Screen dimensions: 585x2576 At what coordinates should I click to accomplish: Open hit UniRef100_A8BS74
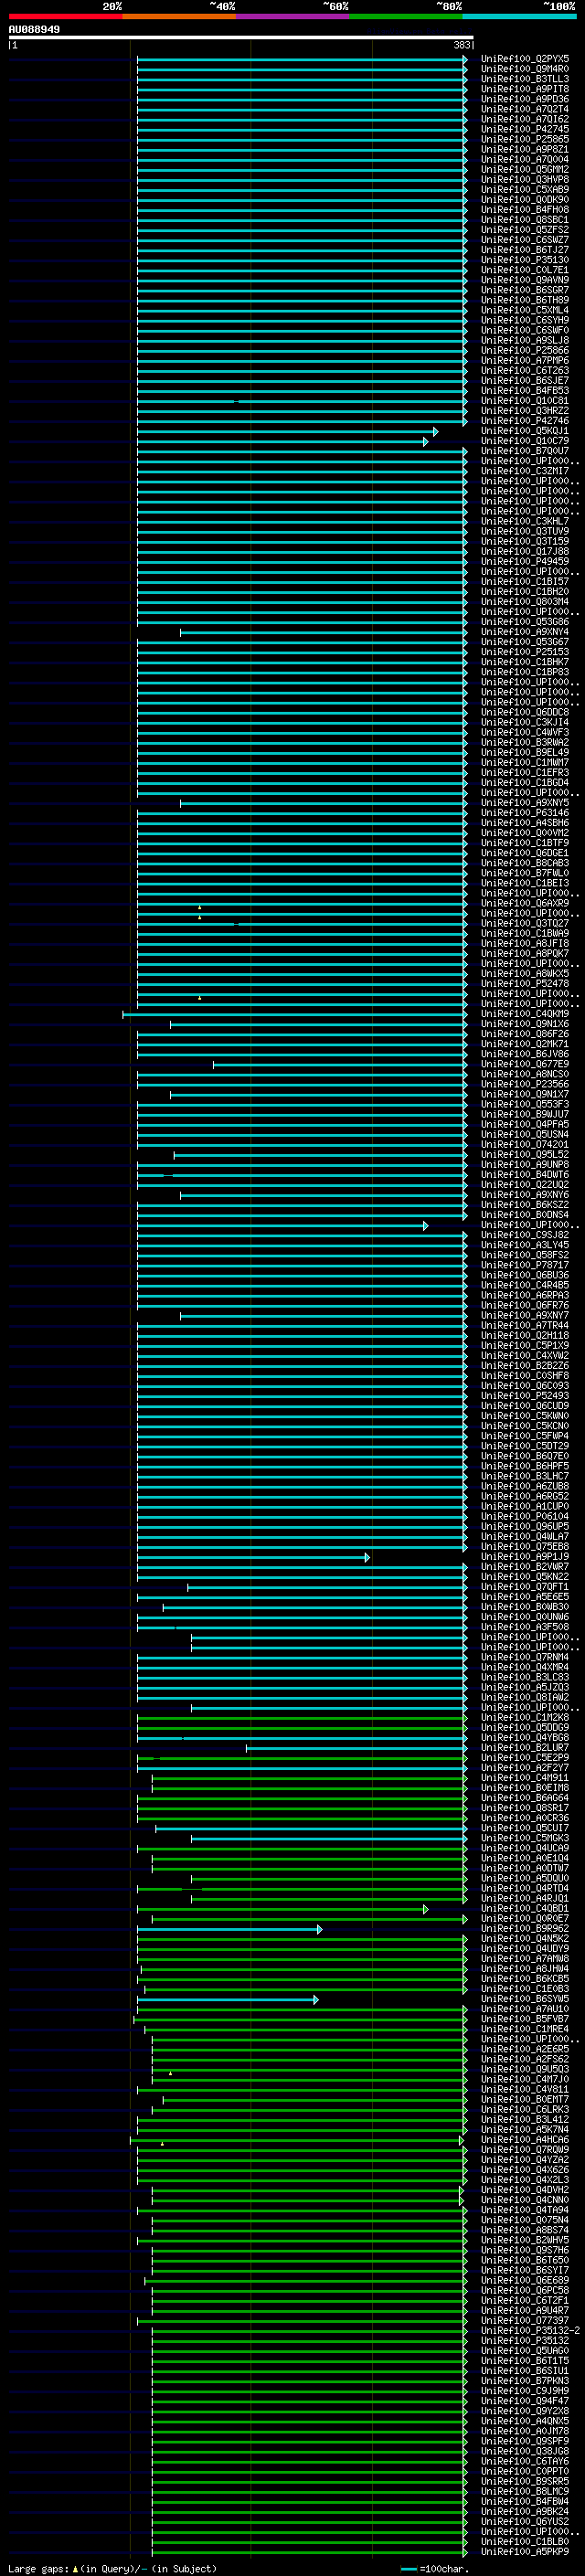[x=525, y=2230]
